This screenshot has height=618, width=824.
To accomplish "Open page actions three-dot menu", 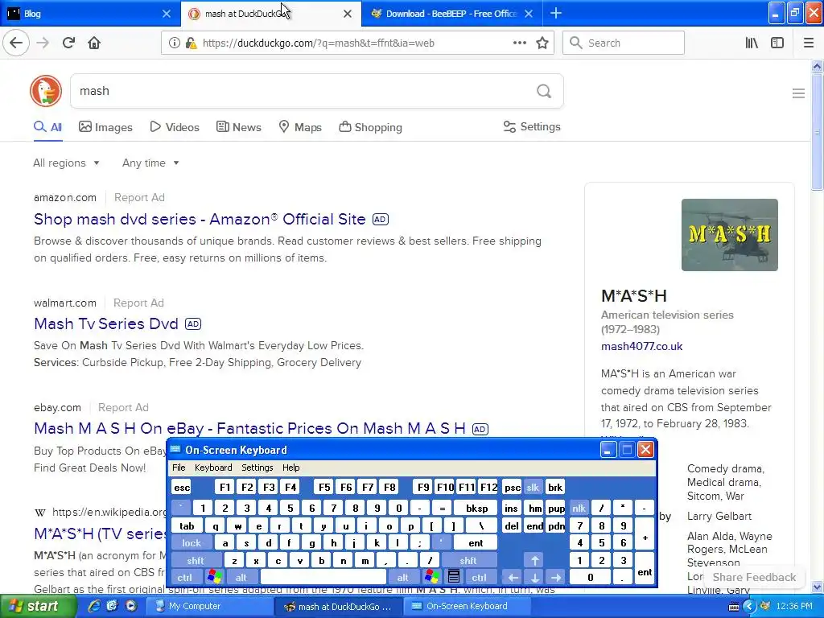I will pos(519,43).
